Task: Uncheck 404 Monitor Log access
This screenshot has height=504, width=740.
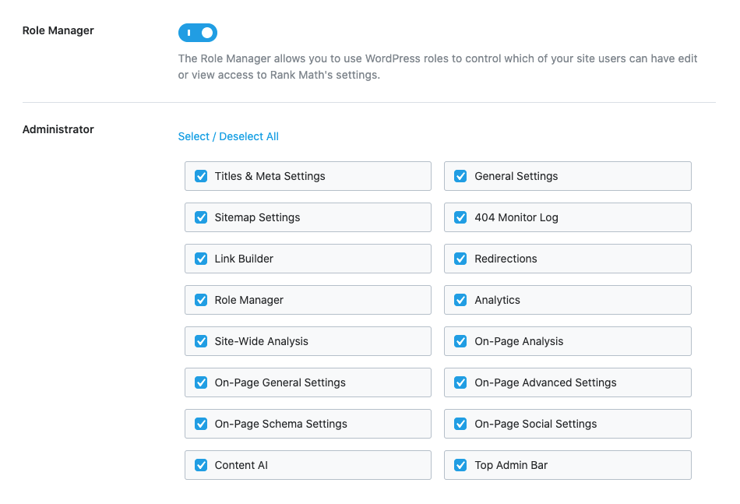Action: (x=460, y=217)
